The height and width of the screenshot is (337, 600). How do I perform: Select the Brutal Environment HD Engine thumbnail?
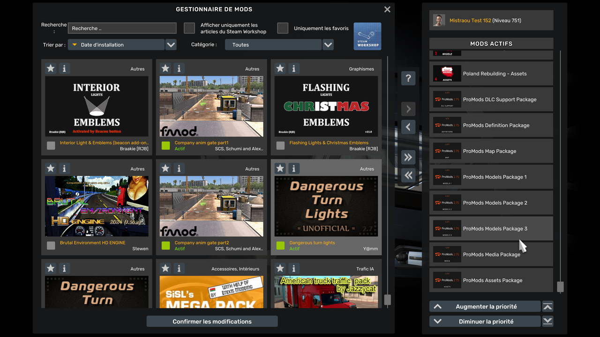point(97,206)
